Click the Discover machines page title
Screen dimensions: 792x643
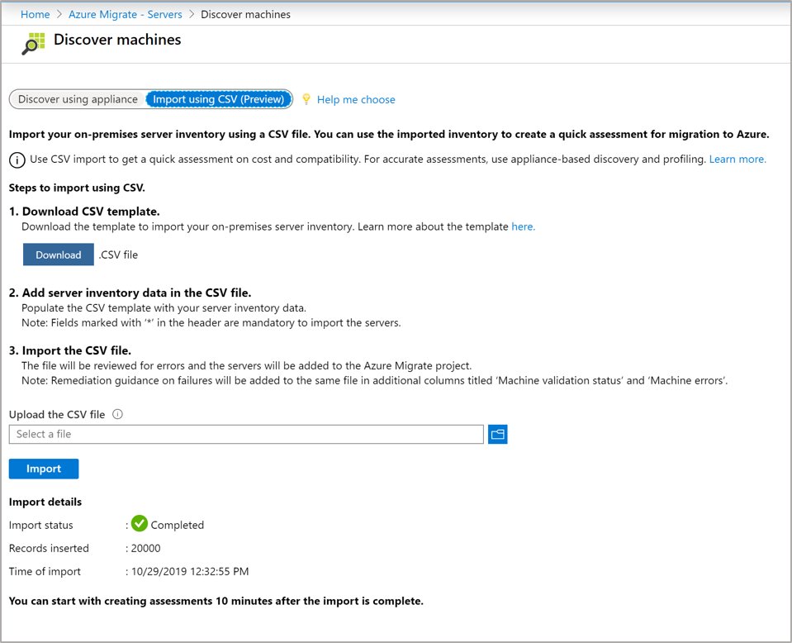coord(117,40)
